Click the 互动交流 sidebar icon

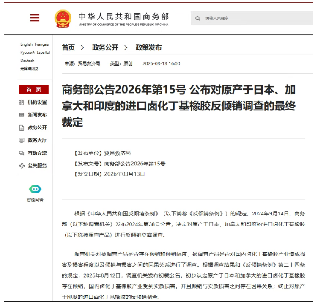22,153
